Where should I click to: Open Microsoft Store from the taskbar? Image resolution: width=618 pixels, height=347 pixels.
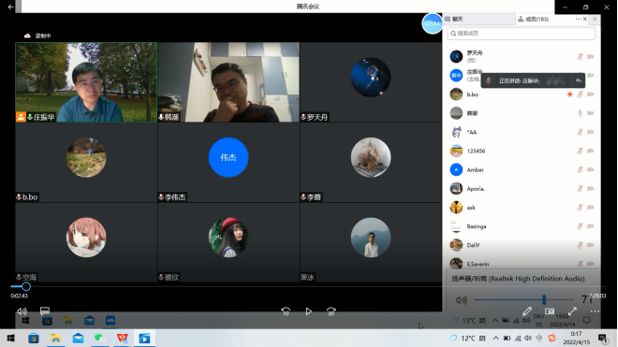tap(34, 339)
